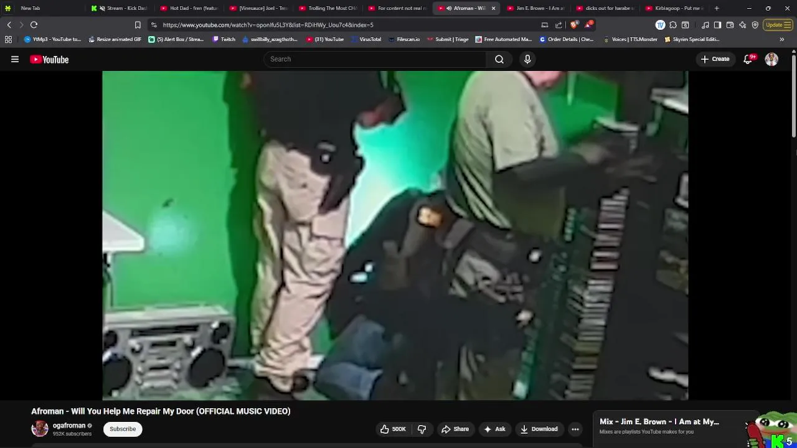Click the page vertical scrollbar thumb
This screenshot has height=448, width=797.
794,96
